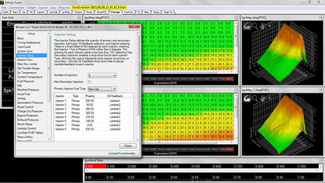Select Ignition Sync in setup list
The width and height of the screenshot is (325, 183).
[x=25, y=51]
